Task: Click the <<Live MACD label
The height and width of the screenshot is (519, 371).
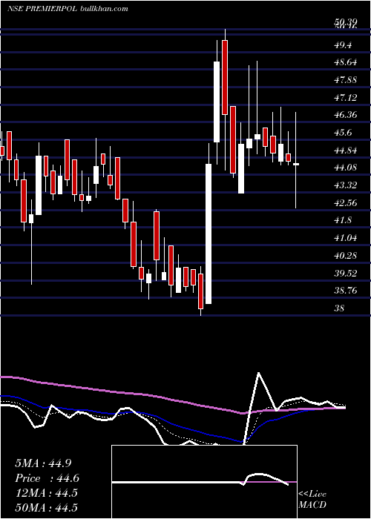Action: 312,500
